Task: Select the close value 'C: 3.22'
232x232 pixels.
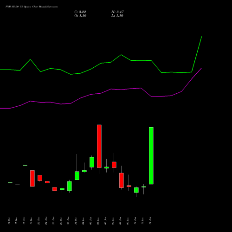Action: (x=80, y=12)
